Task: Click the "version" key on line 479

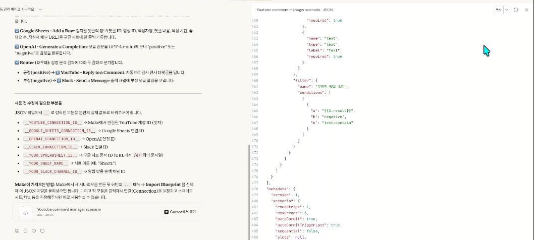Action: (x=281, y=195)
